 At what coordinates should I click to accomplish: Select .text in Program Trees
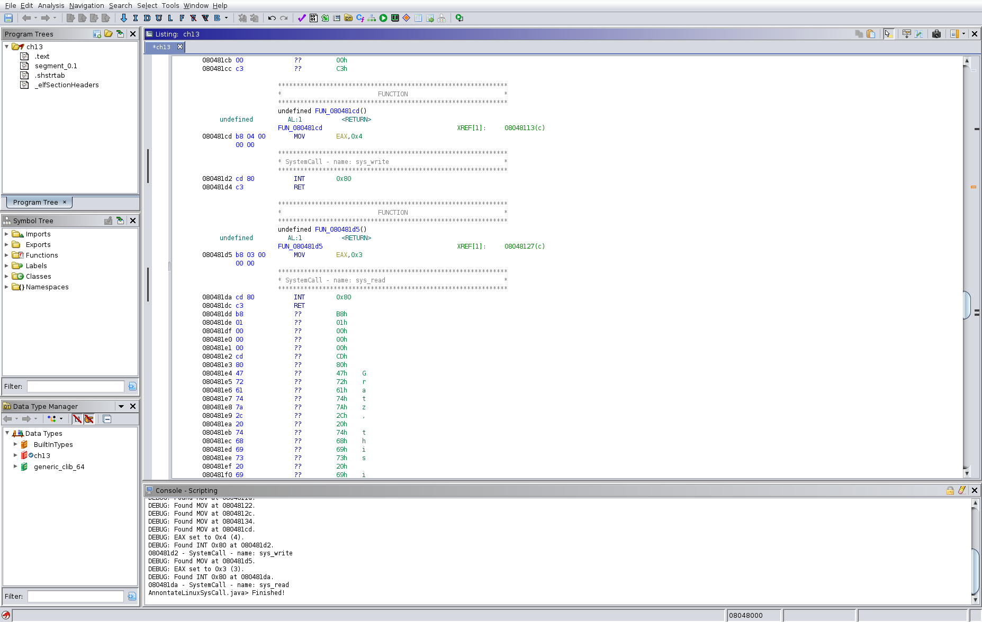click(x=42, y=56)
